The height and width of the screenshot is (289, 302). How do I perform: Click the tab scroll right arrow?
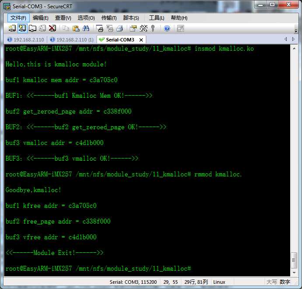(x=293, y=39)
